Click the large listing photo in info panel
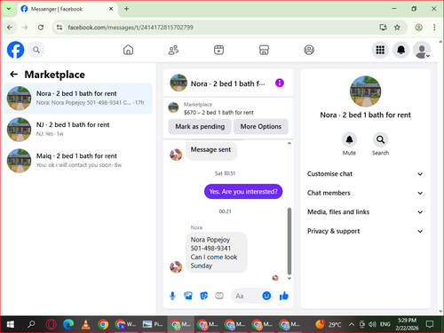 coord(365,91)
